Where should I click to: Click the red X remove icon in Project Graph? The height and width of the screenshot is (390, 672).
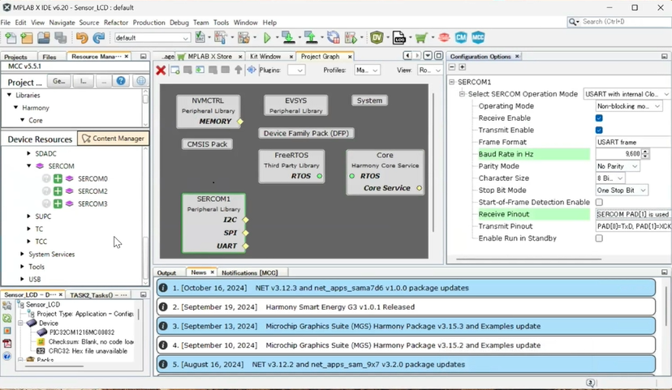161,71
